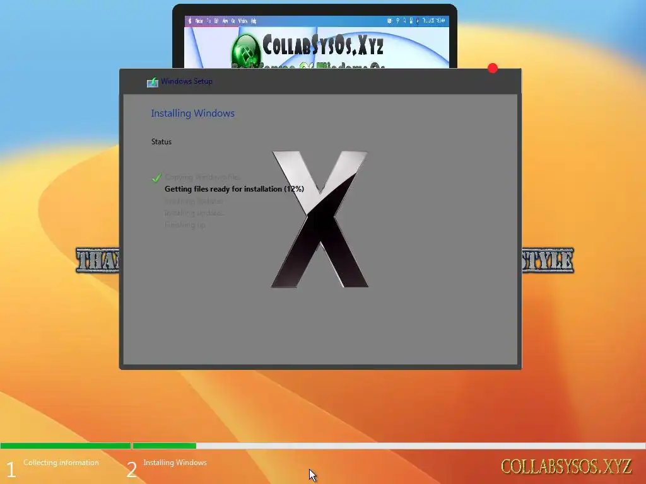Select the dimmed "Copying Windows files" step
This screenshot has height=484, width=646.
(x=202, y=177)
